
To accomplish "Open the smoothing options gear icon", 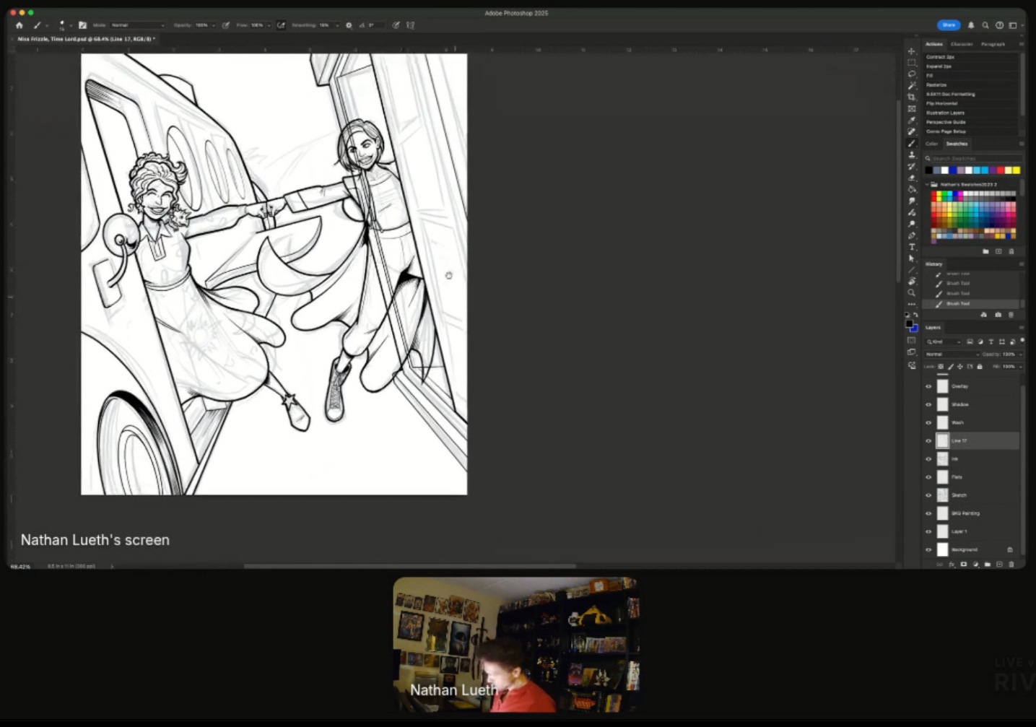I will [349, 25].
